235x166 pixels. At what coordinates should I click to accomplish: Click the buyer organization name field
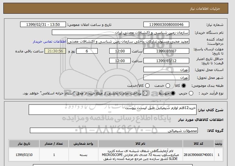coord(121,33)
